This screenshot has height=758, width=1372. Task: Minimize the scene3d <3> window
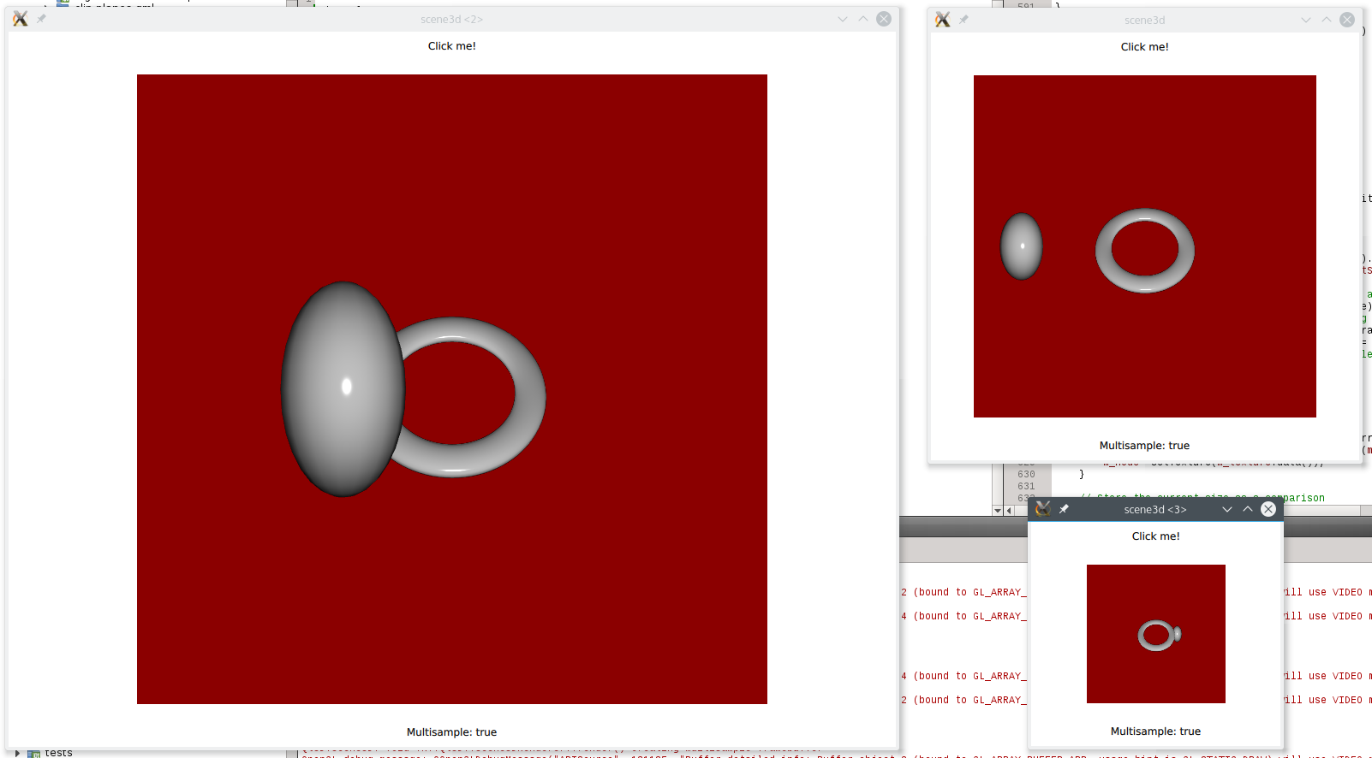click(1227, 509)
